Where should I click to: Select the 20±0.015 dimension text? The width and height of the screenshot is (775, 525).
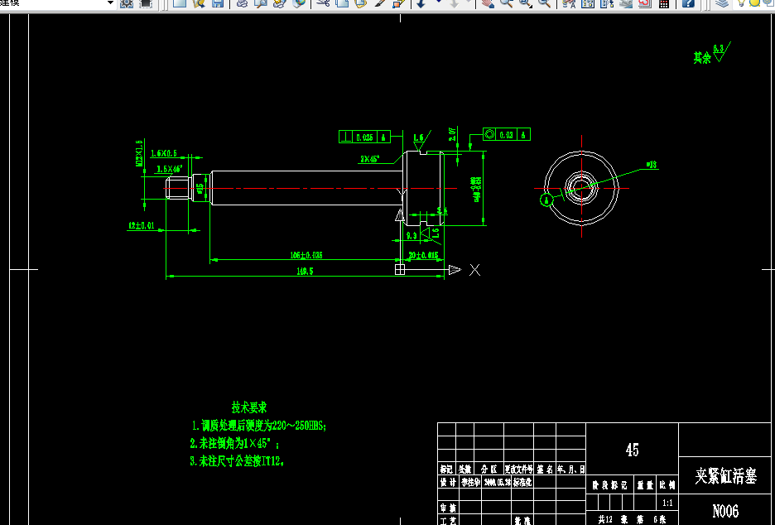423,255
